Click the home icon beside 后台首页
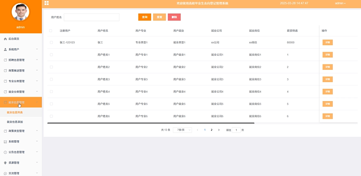 pos(5,39)
